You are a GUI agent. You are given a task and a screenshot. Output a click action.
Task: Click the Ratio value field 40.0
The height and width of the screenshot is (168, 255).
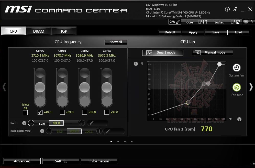tap(56, 123)
